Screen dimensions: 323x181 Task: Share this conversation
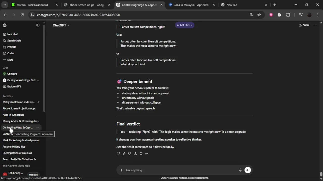click(304, 25)
